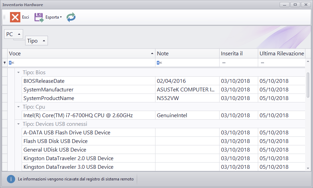Click the Voce filter condition ABC icon

pyautogui.click(x=12, y=63)
